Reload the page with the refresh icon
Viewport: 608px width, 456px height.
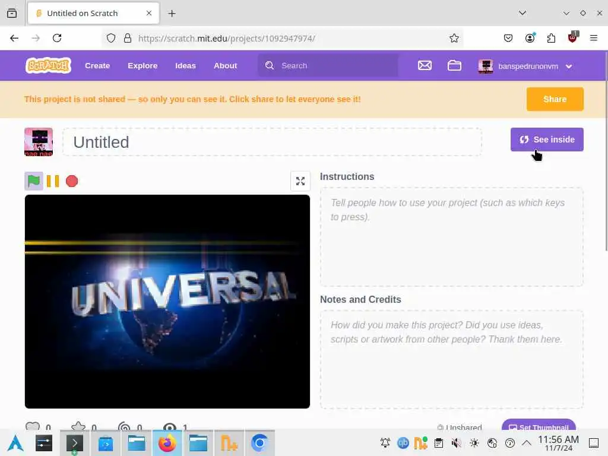click(57, 38)
